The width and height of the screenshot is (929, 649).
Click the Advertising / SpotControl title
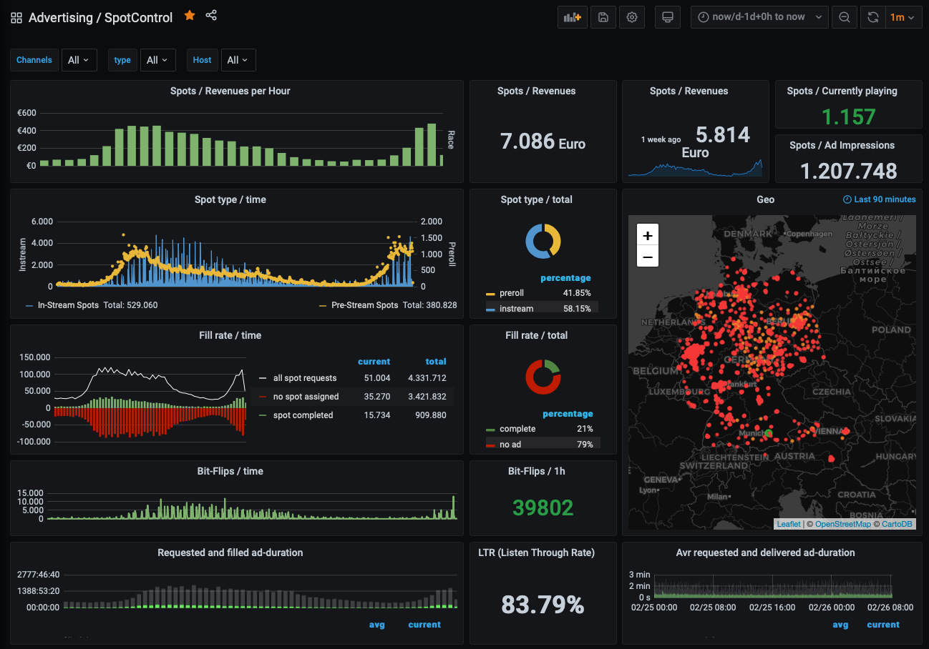(x=100, y=18)
